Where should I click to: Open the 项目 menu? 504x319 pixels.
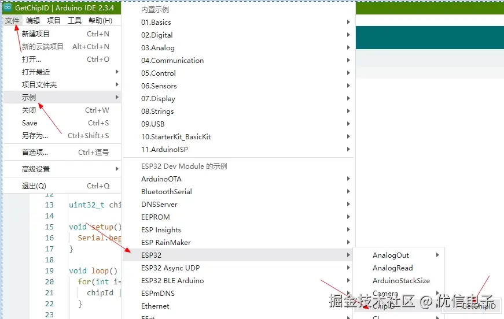coord(53,21)
